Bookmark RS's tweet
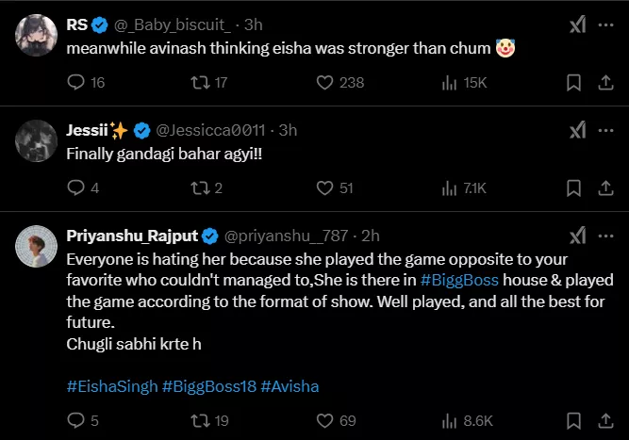 pyautogui.click(x=572, y=83)
